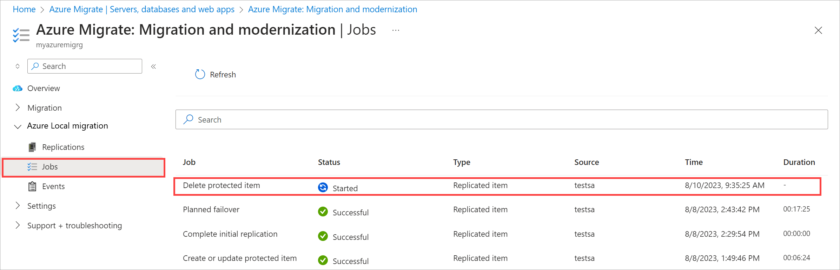Open the Delete protected item job
Screen dimensions: 840x270
pyautogui.click(x=221, y=186)
